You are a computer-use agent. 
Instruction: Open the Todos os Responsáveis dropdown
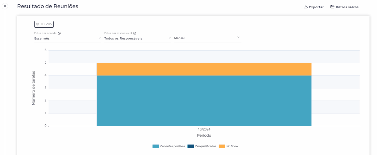tap(137, 38)
